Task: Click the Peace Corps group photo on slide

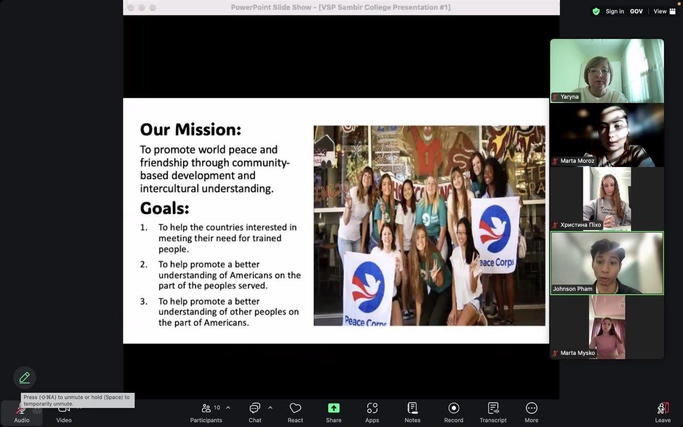Action: [x=430, y=225]
